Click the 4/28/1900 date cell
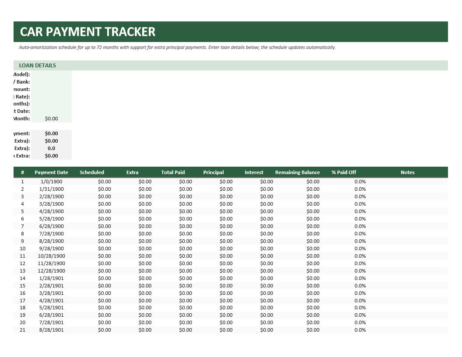 pos(51,211)
